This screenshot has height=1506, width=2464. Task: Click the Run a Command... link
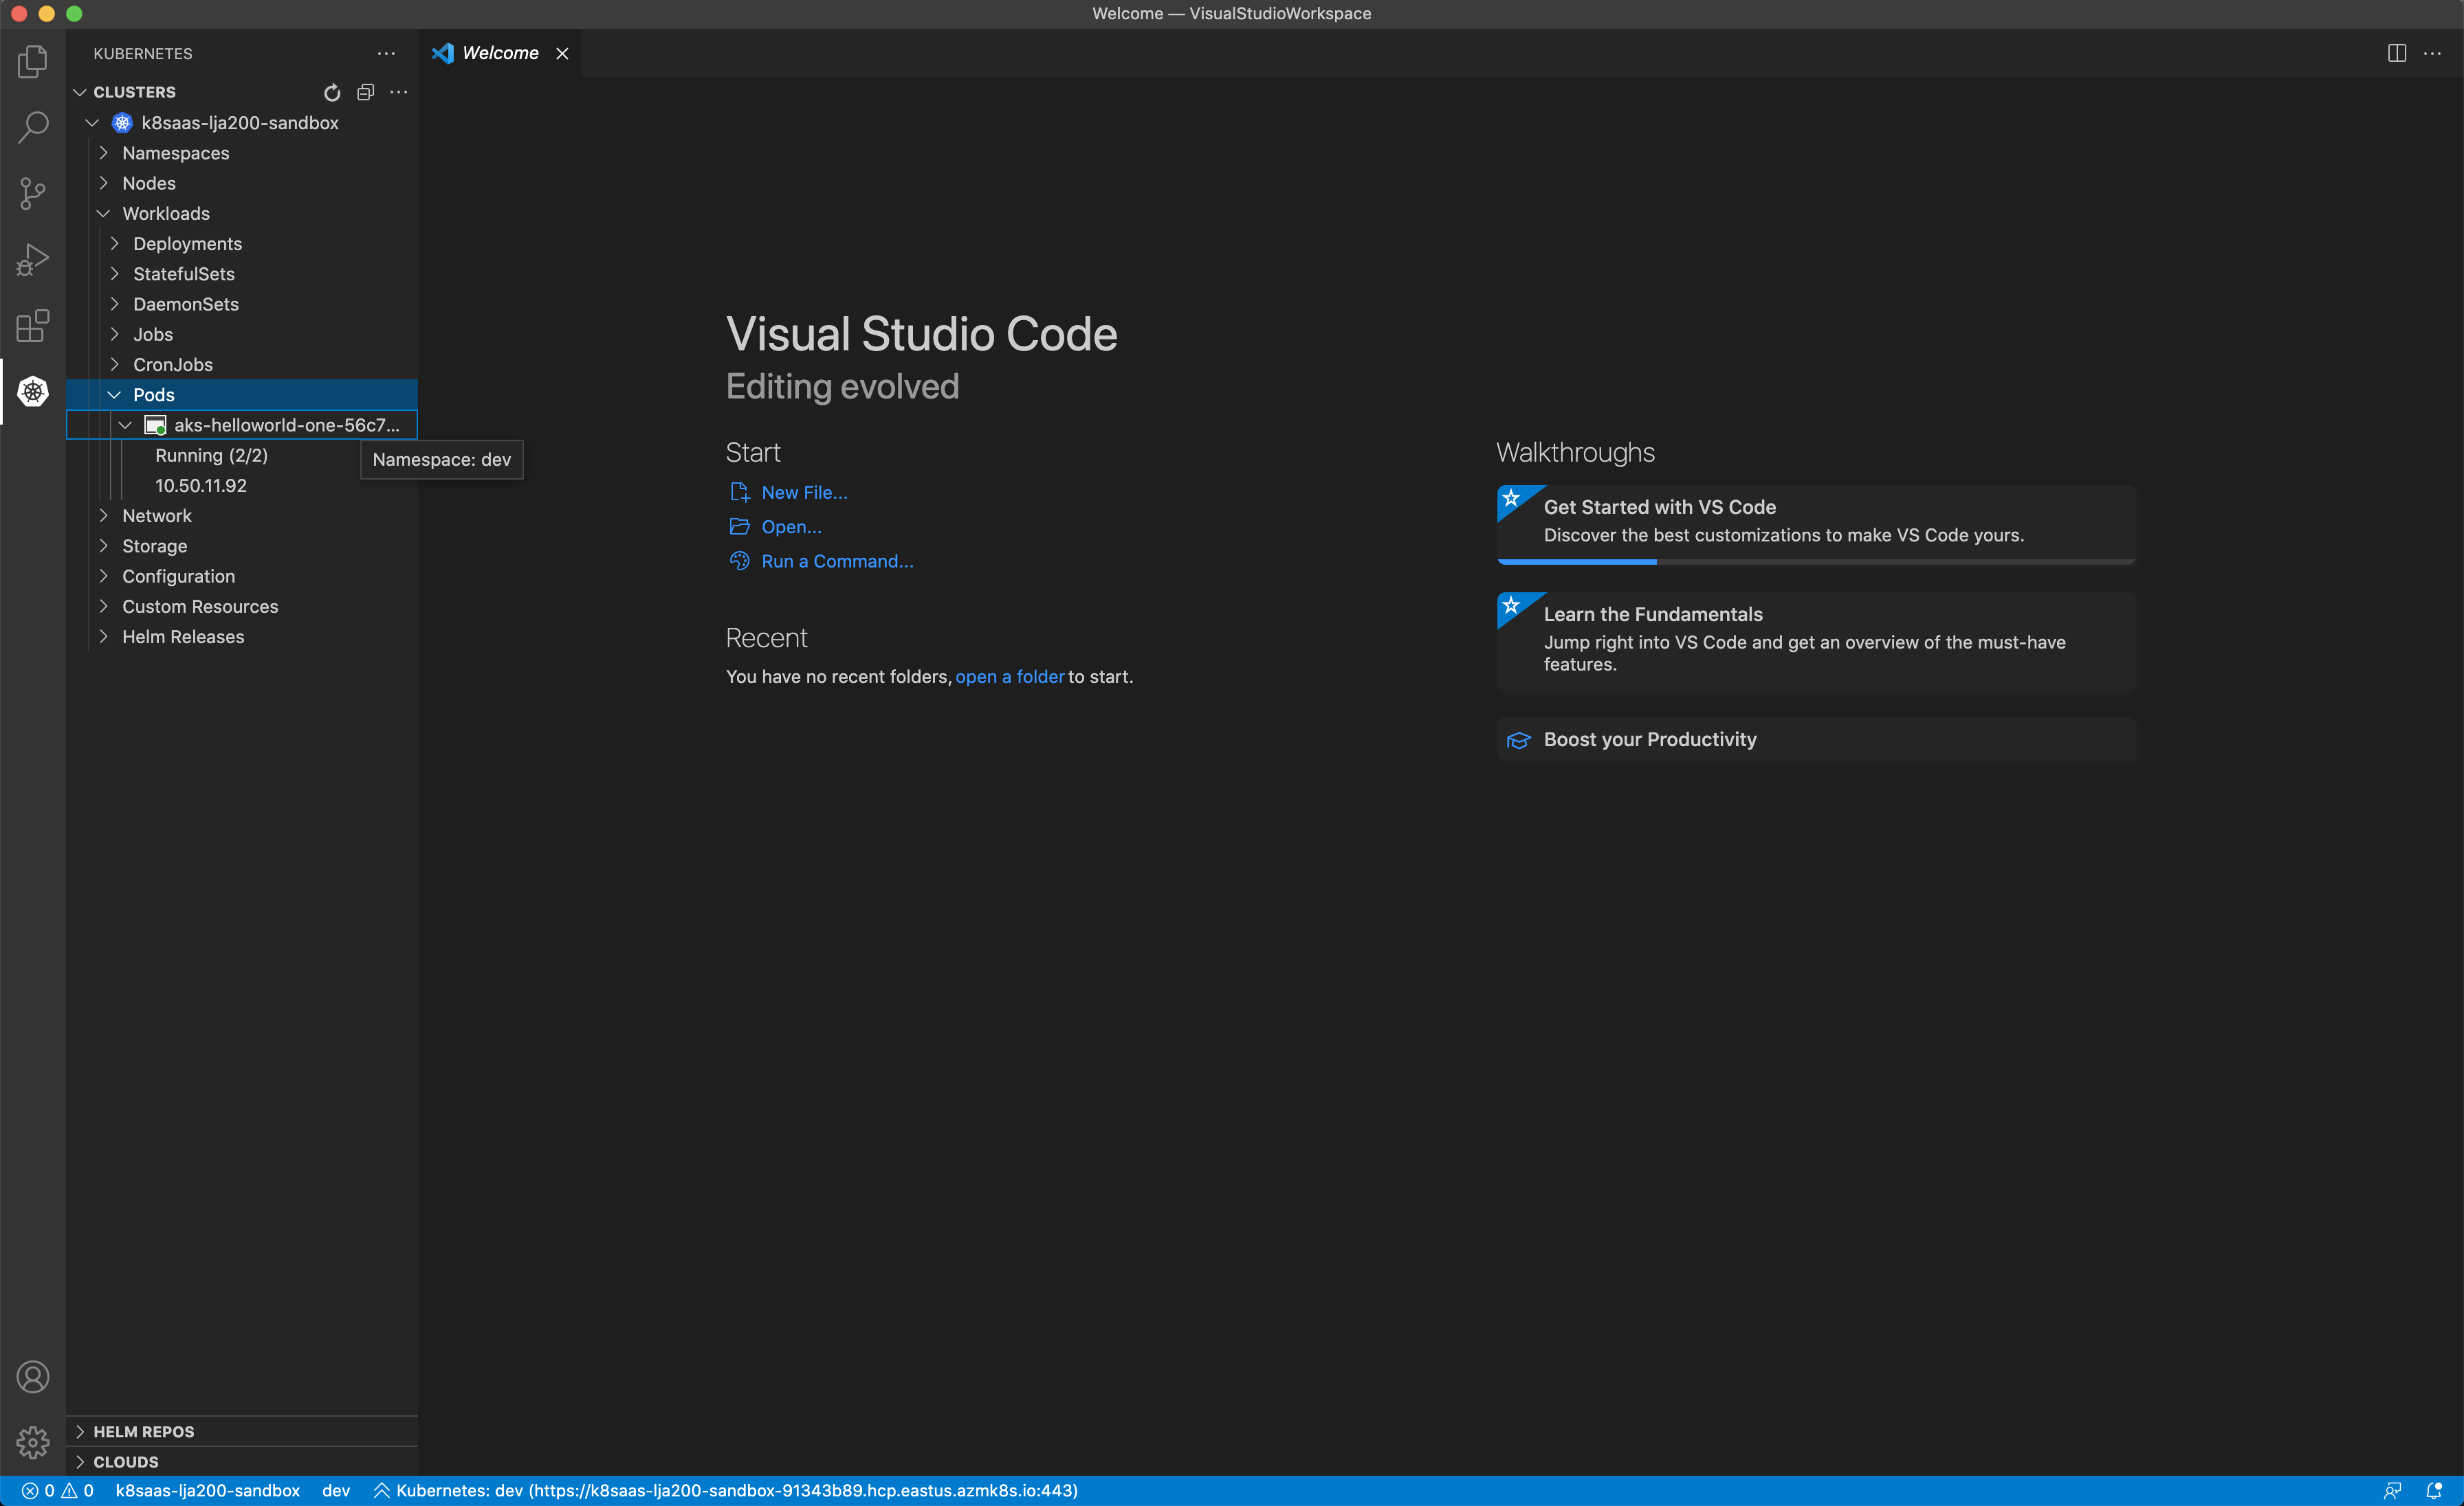coord(837,561)
